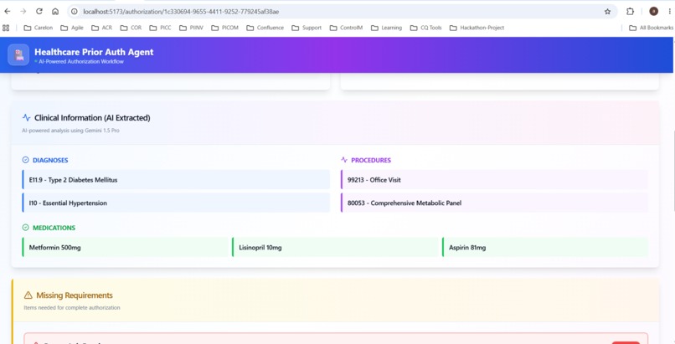The height and width of the screenshot is (344, 675).
Task: Click the Procedures pulse icon
Action: [344, 160]
